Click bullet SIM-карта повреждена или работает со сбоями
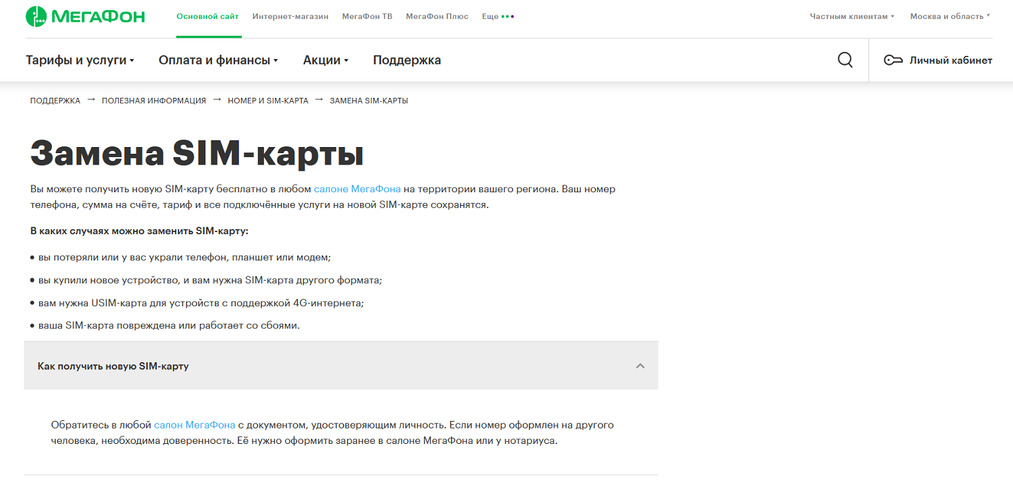The image size is (1013, 483). coord(165,325)
